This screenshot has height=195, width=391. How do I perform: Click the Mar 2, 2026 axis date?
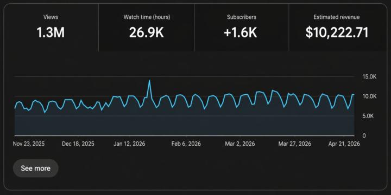240,144
